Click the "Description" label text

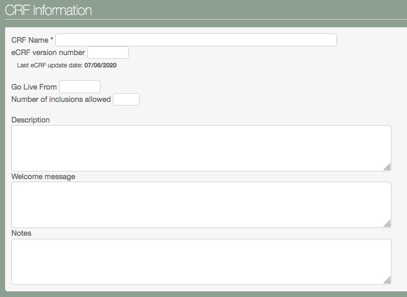[30, 120]
